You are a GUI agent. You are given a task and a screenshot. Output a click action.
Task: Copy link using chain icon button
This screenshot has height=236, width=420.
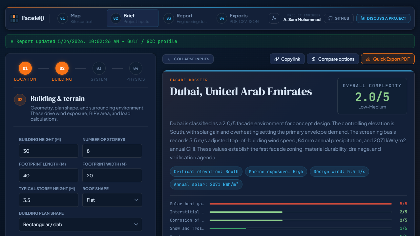287,59
